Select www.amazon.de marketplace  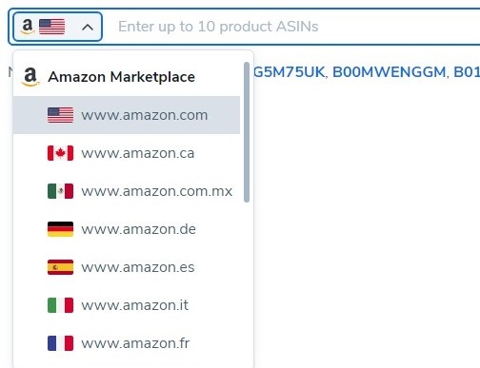(x=127, y=229)
